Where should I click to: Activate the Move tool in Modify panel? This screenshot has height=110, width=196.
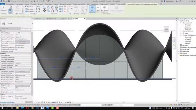pyautogui.click(x=44, y=11)
